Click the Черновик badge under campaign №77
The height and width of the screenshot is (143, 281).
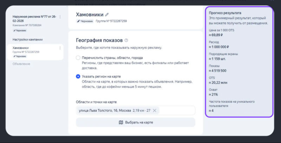[x=20, y=31]
